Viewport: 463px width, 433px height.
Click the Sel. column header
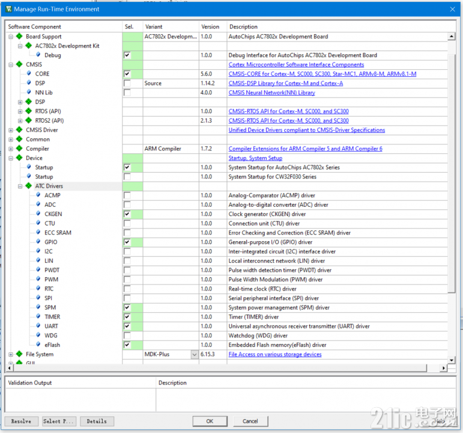[133, 26]
